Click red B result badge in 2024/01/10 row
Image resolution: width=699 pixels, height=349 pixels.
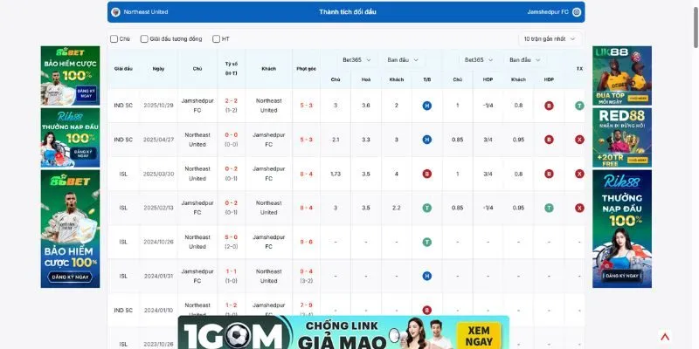click(x=427, y=310)
